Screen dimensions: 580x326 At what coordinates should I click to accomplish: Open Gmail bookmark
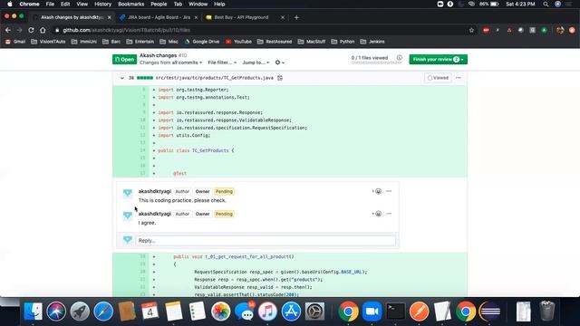coord(15,42)
